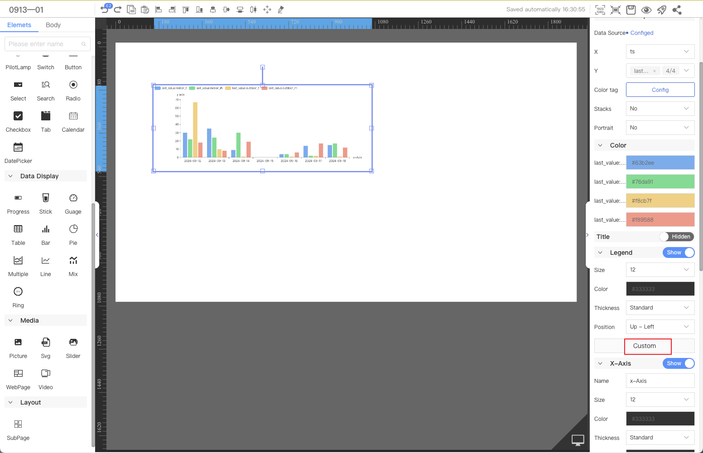Image resolution: width=703 pixels, height=453 pixels.
Task: Click the share icon in toolbar
Action: 677,10
